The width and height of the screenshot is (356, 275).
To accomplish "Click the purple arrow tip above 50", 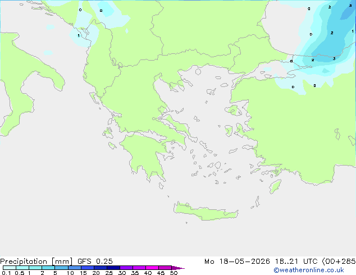I will pyautogui.click(x=178, y=268).
